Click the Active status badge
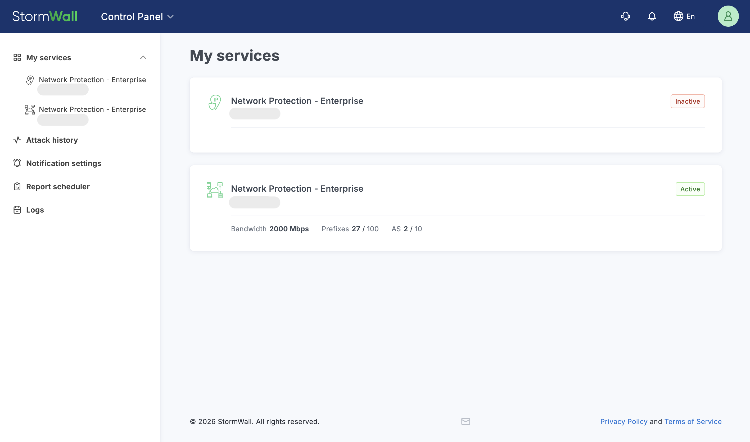750x442 pixels. coord(690,189)
